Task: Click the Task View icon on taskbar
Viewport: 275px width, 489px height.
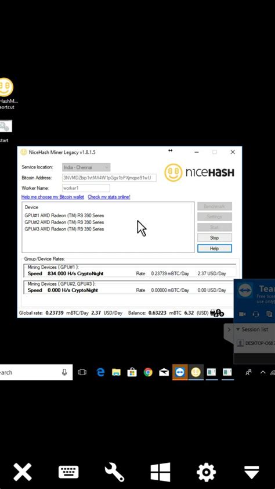Action: [82, 372]
